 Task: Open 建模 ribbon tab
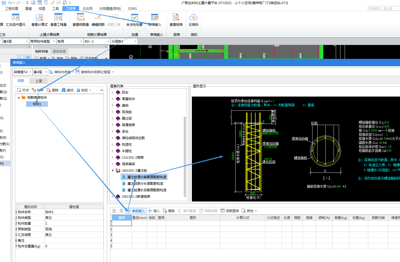point(28,8)
